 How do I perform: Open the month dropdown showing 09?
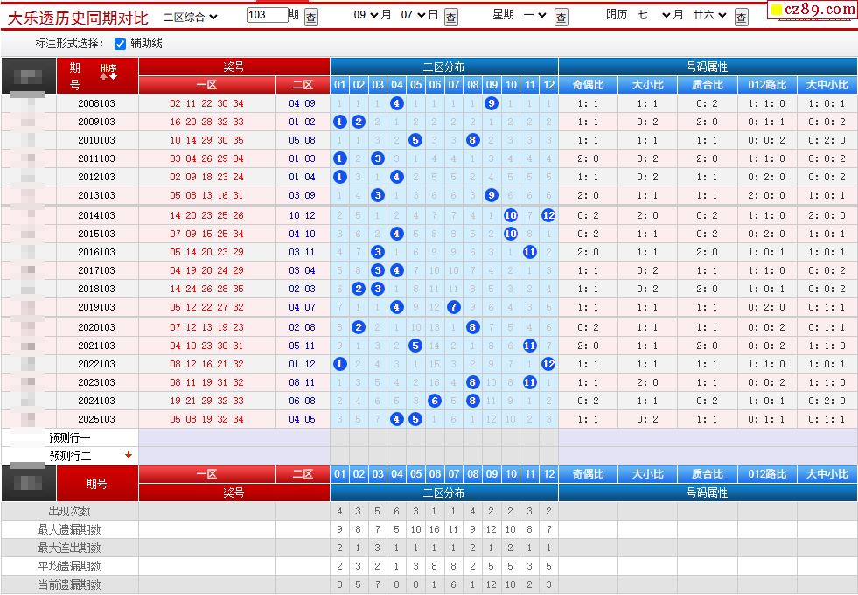(366, 15)
